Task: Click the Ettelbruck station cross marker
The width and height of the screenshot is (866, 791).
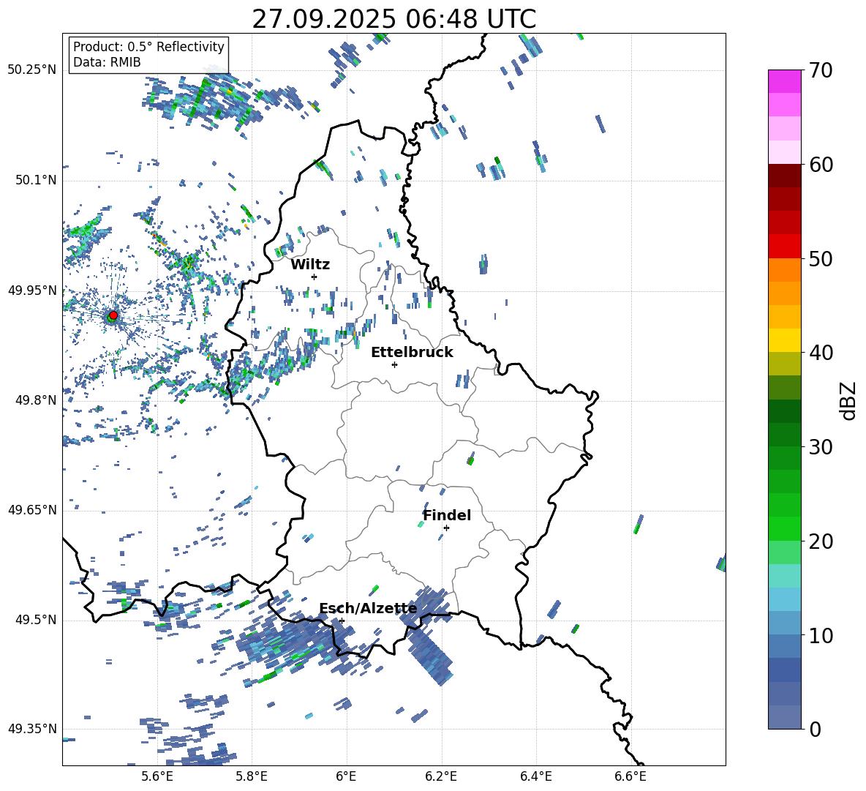Action: click(x=394, y=364)
